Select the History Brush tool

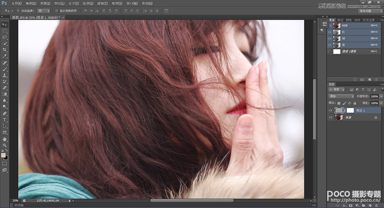coord(4,82)
